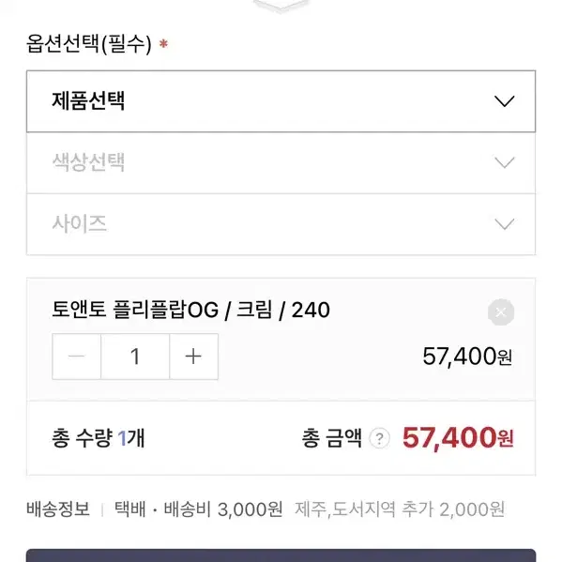The width and height of the screenshot is (562, 562).
Task: Click the 총 수량 1개 quantity summary
Action: (x=99, y=438)
